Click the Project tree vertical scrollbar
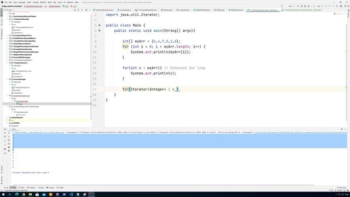This screenshot has width=350, height=197. (91, 67)
